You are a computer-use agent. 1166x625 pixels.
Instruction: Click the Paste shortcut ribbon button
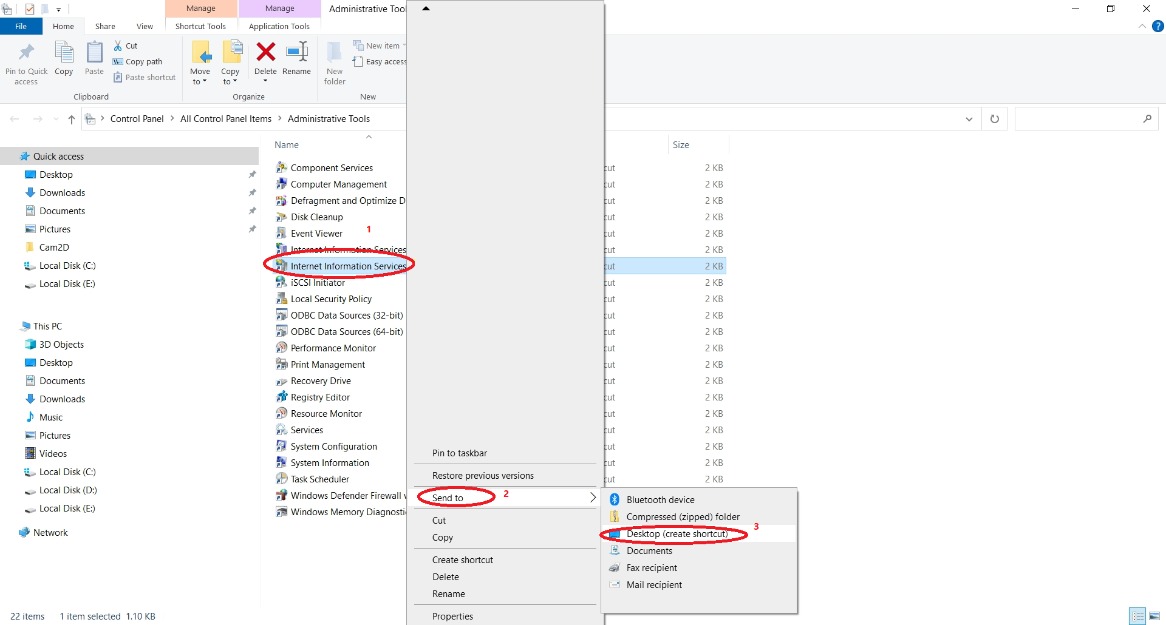tap(145, 77)
